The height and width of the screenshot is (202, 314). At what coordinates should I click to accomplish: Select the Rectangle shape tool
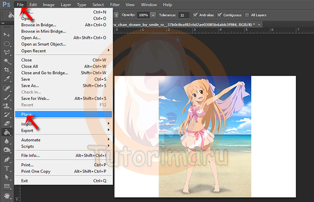pos(7,186)
